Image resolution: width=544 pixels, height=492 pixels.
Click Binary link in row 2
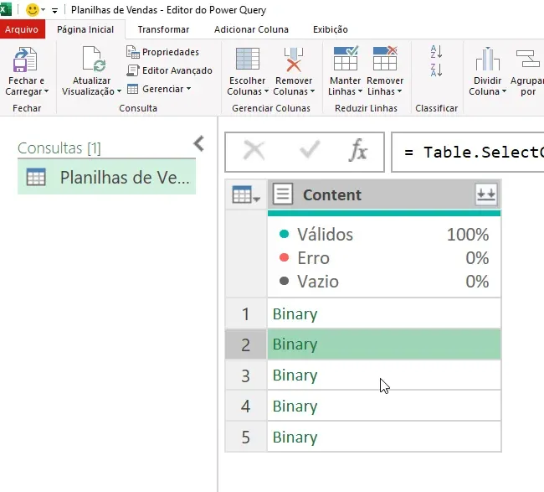pyautogui.click(x=295, y=344)
